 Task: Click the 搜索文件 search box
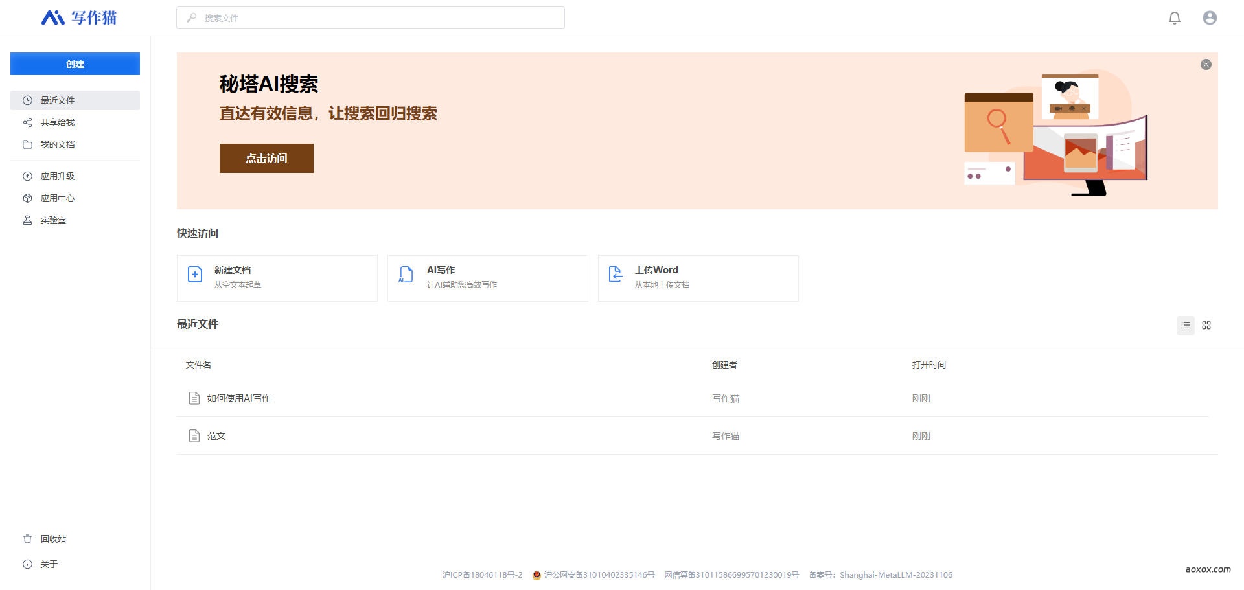370,17
